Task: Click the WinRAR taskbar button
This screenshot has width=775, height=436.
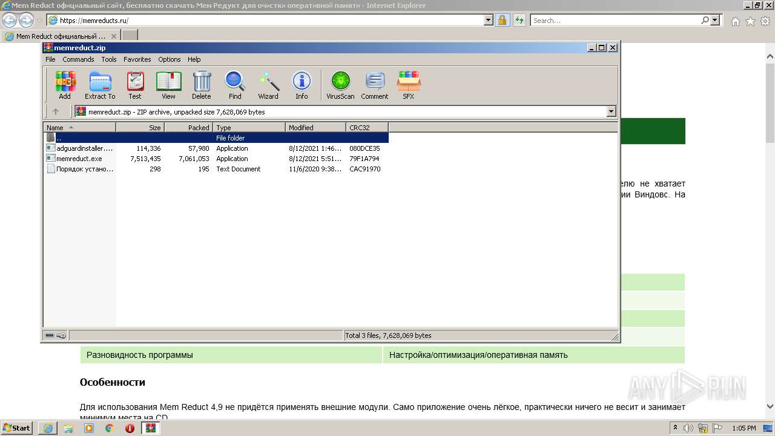Action: pyautogui.click(x=150, y=428)
